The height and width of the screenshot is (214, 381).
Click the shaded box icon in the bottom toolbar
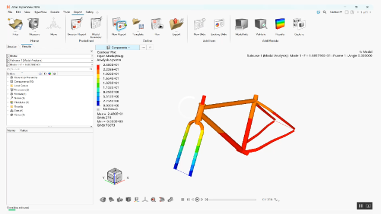click(129, 200)
